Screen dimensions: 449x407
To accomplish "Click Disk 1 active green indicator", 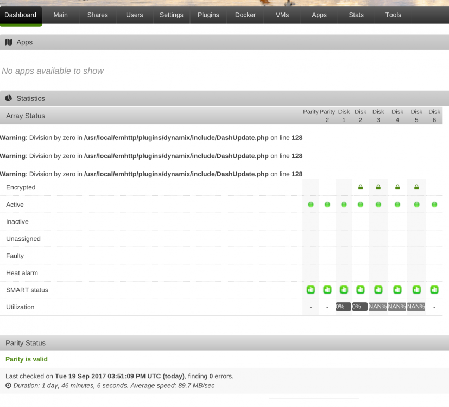I will coord(344,205).
